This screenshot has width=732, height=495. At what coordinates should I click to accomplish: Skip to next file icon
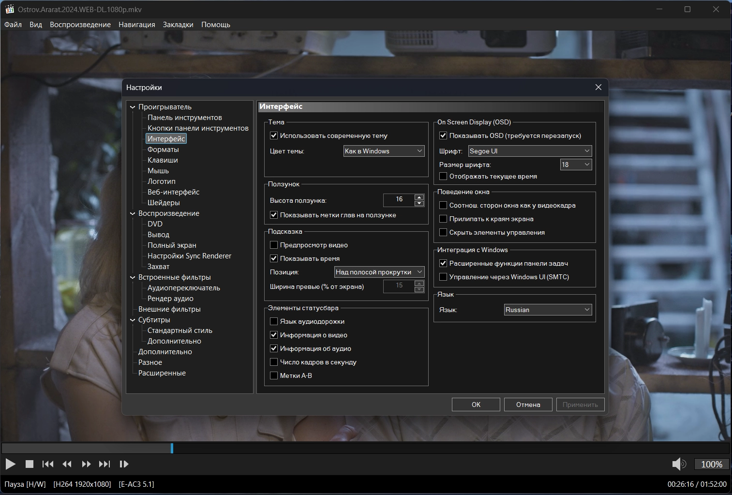105,464
